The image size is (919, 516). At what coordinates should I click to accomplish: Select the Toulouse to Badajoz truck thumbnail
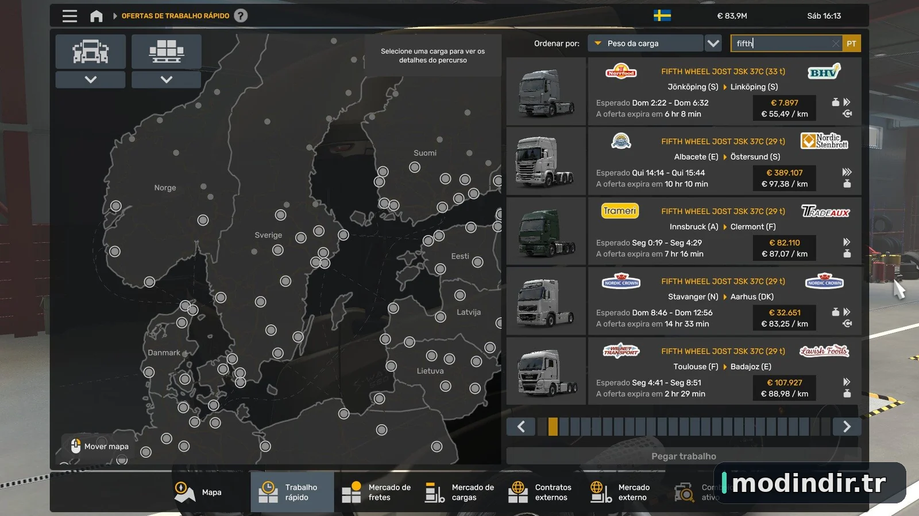(546, 372)
